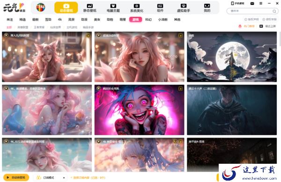Focus the wallpaper search box

(252, 11)
